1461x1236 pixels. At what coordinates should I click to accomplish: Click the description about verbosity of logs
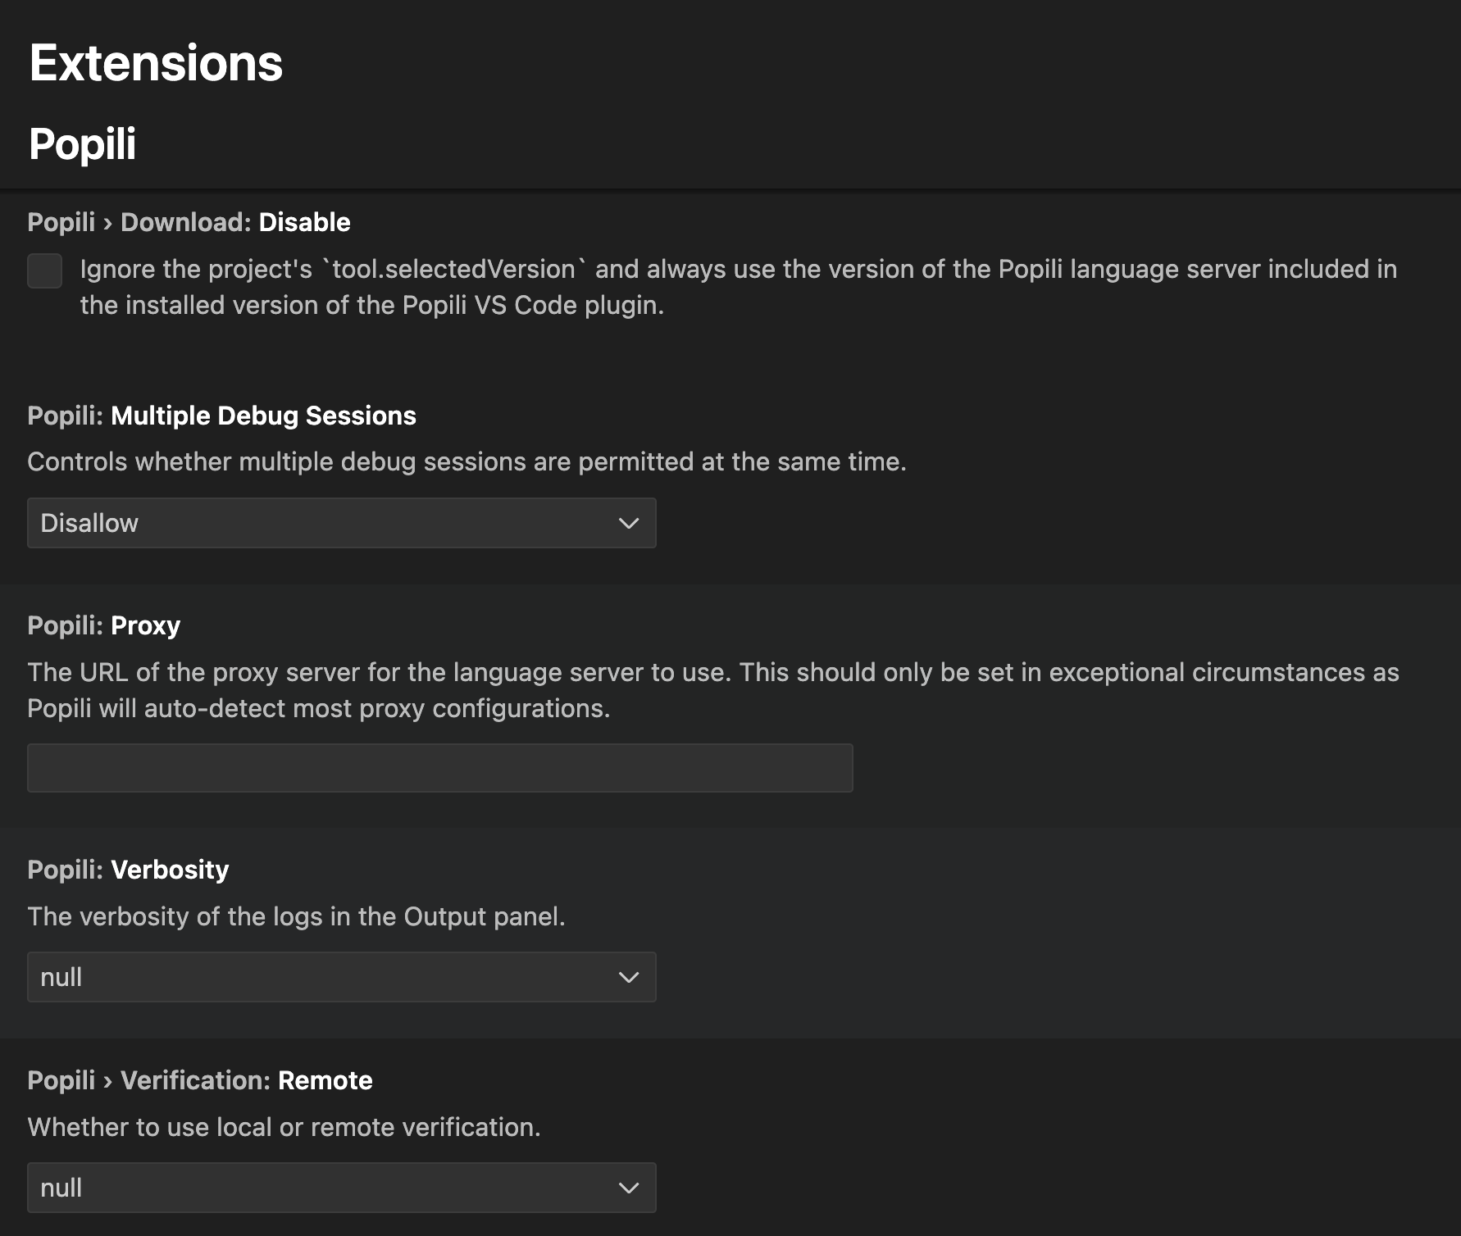tap(297, 916)
